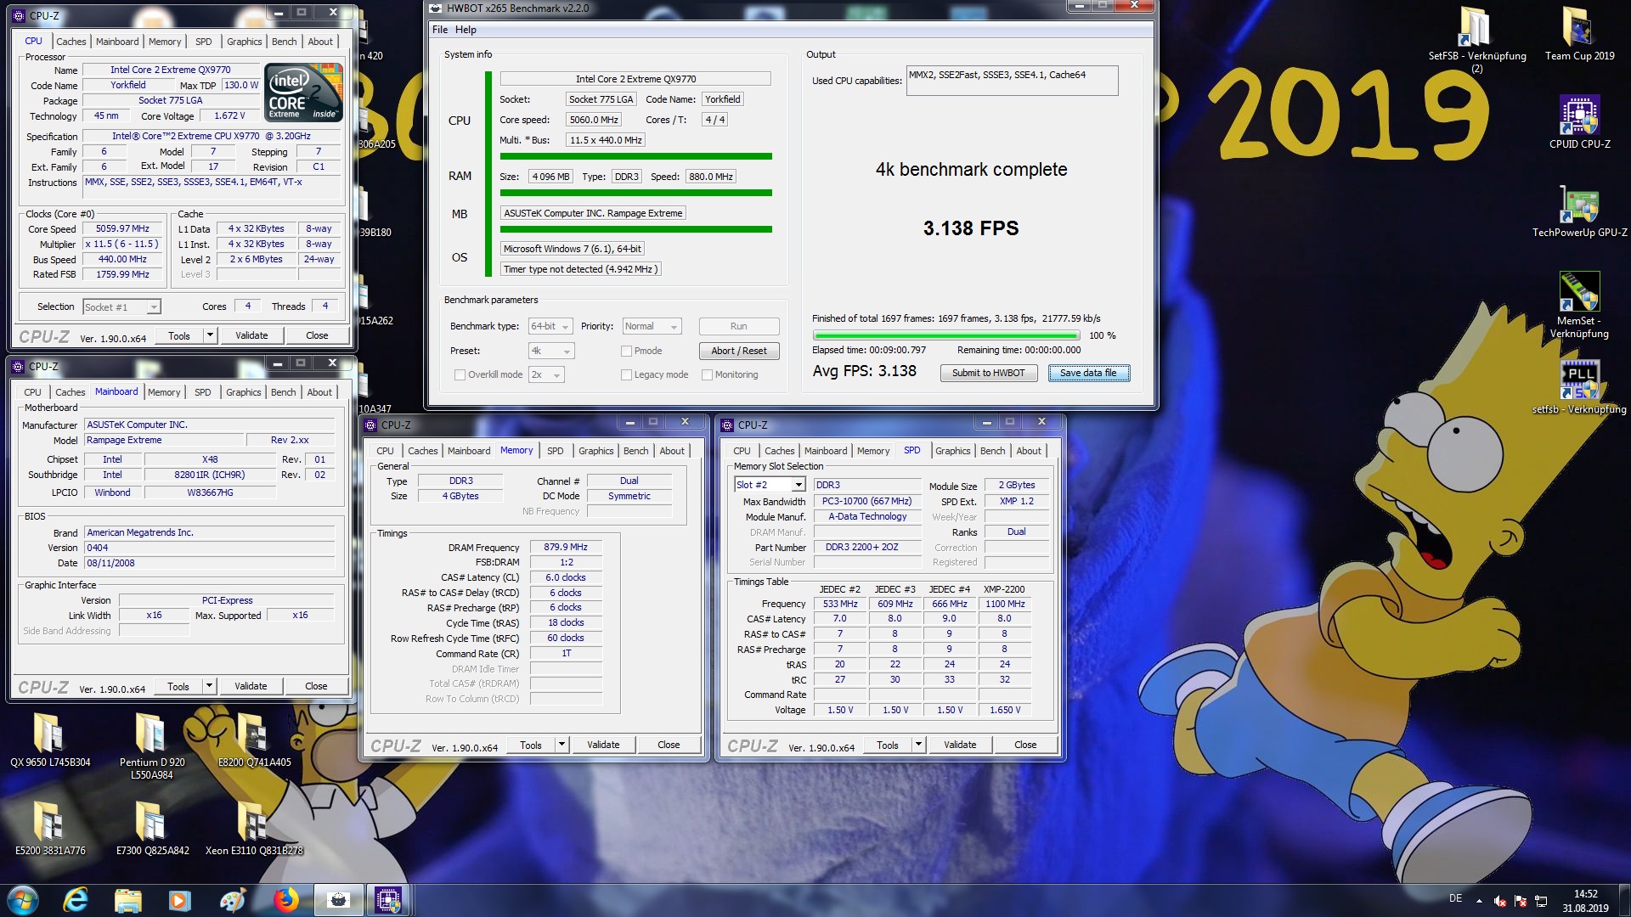Image resolution: width=1631 pixels, height=917 pixels.
Task: Click the DE language indicator
Action: (x=1455, y=898)
